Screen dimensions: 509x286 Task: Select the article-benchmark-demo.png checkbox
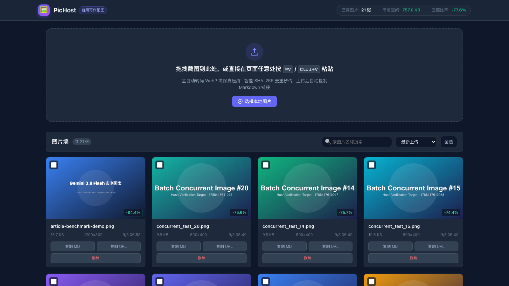(x=54, y=165)
